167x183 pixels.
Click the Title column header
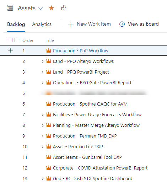pyautogui.click(x=50, y=41)
